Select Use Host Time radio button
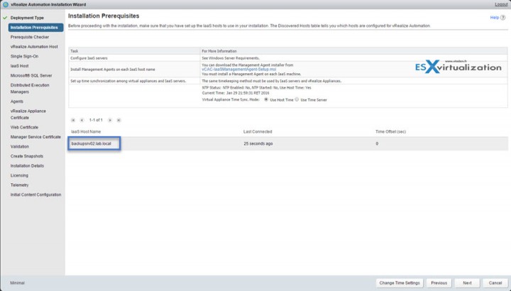511x291 pixels. tap(266, 99)
